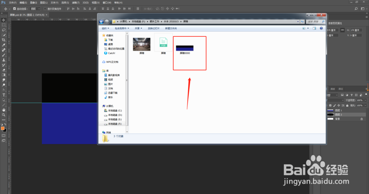Open the 图层(L) menu
The image size is (369, 194).
[x=44, y=3]
